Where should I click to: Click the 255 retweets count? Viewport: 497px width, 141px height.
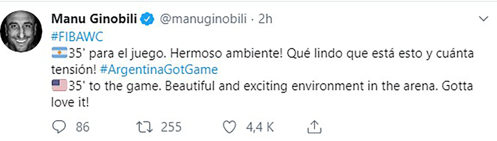coord(171,127)
